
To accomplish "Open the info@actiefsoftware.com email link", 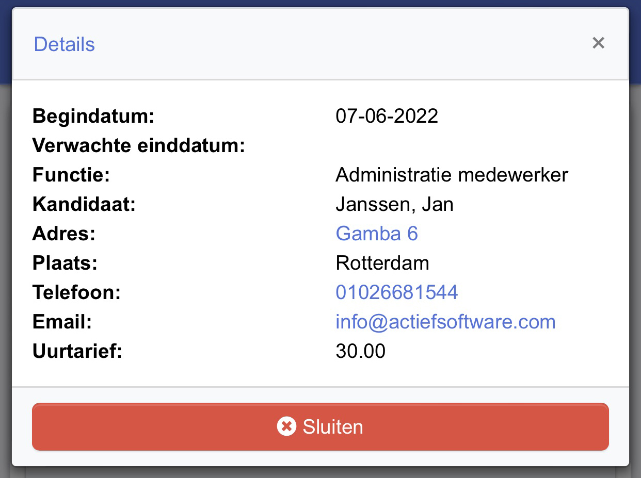I will pyautogui.click(x=445, y=322).
